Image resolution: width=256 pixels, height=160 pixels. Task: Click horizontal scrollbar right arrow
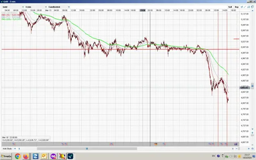[x=233, y=149]
